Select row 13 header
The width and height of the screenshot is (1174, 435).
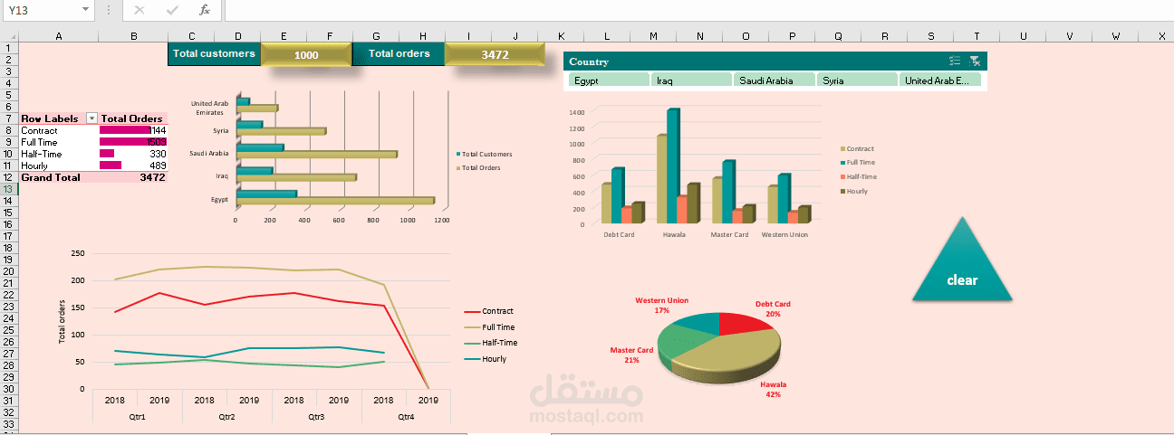tap(8, 189)
